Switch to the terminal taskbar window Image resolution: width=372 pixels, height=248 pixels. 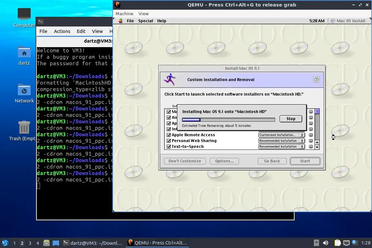click(93, 243)
